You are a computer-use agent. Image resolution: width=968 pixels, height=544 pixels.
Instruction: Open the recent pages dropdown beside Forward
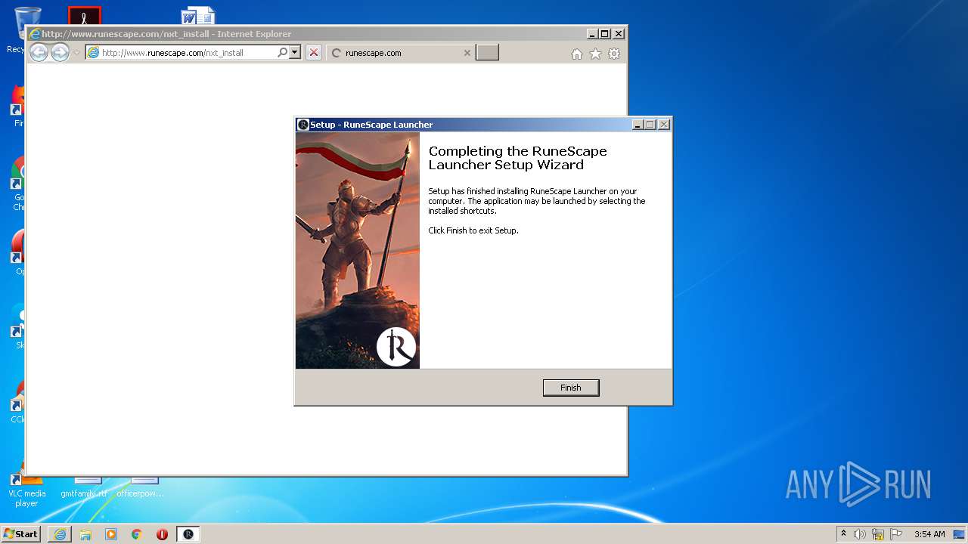click(x=76, y=53)
